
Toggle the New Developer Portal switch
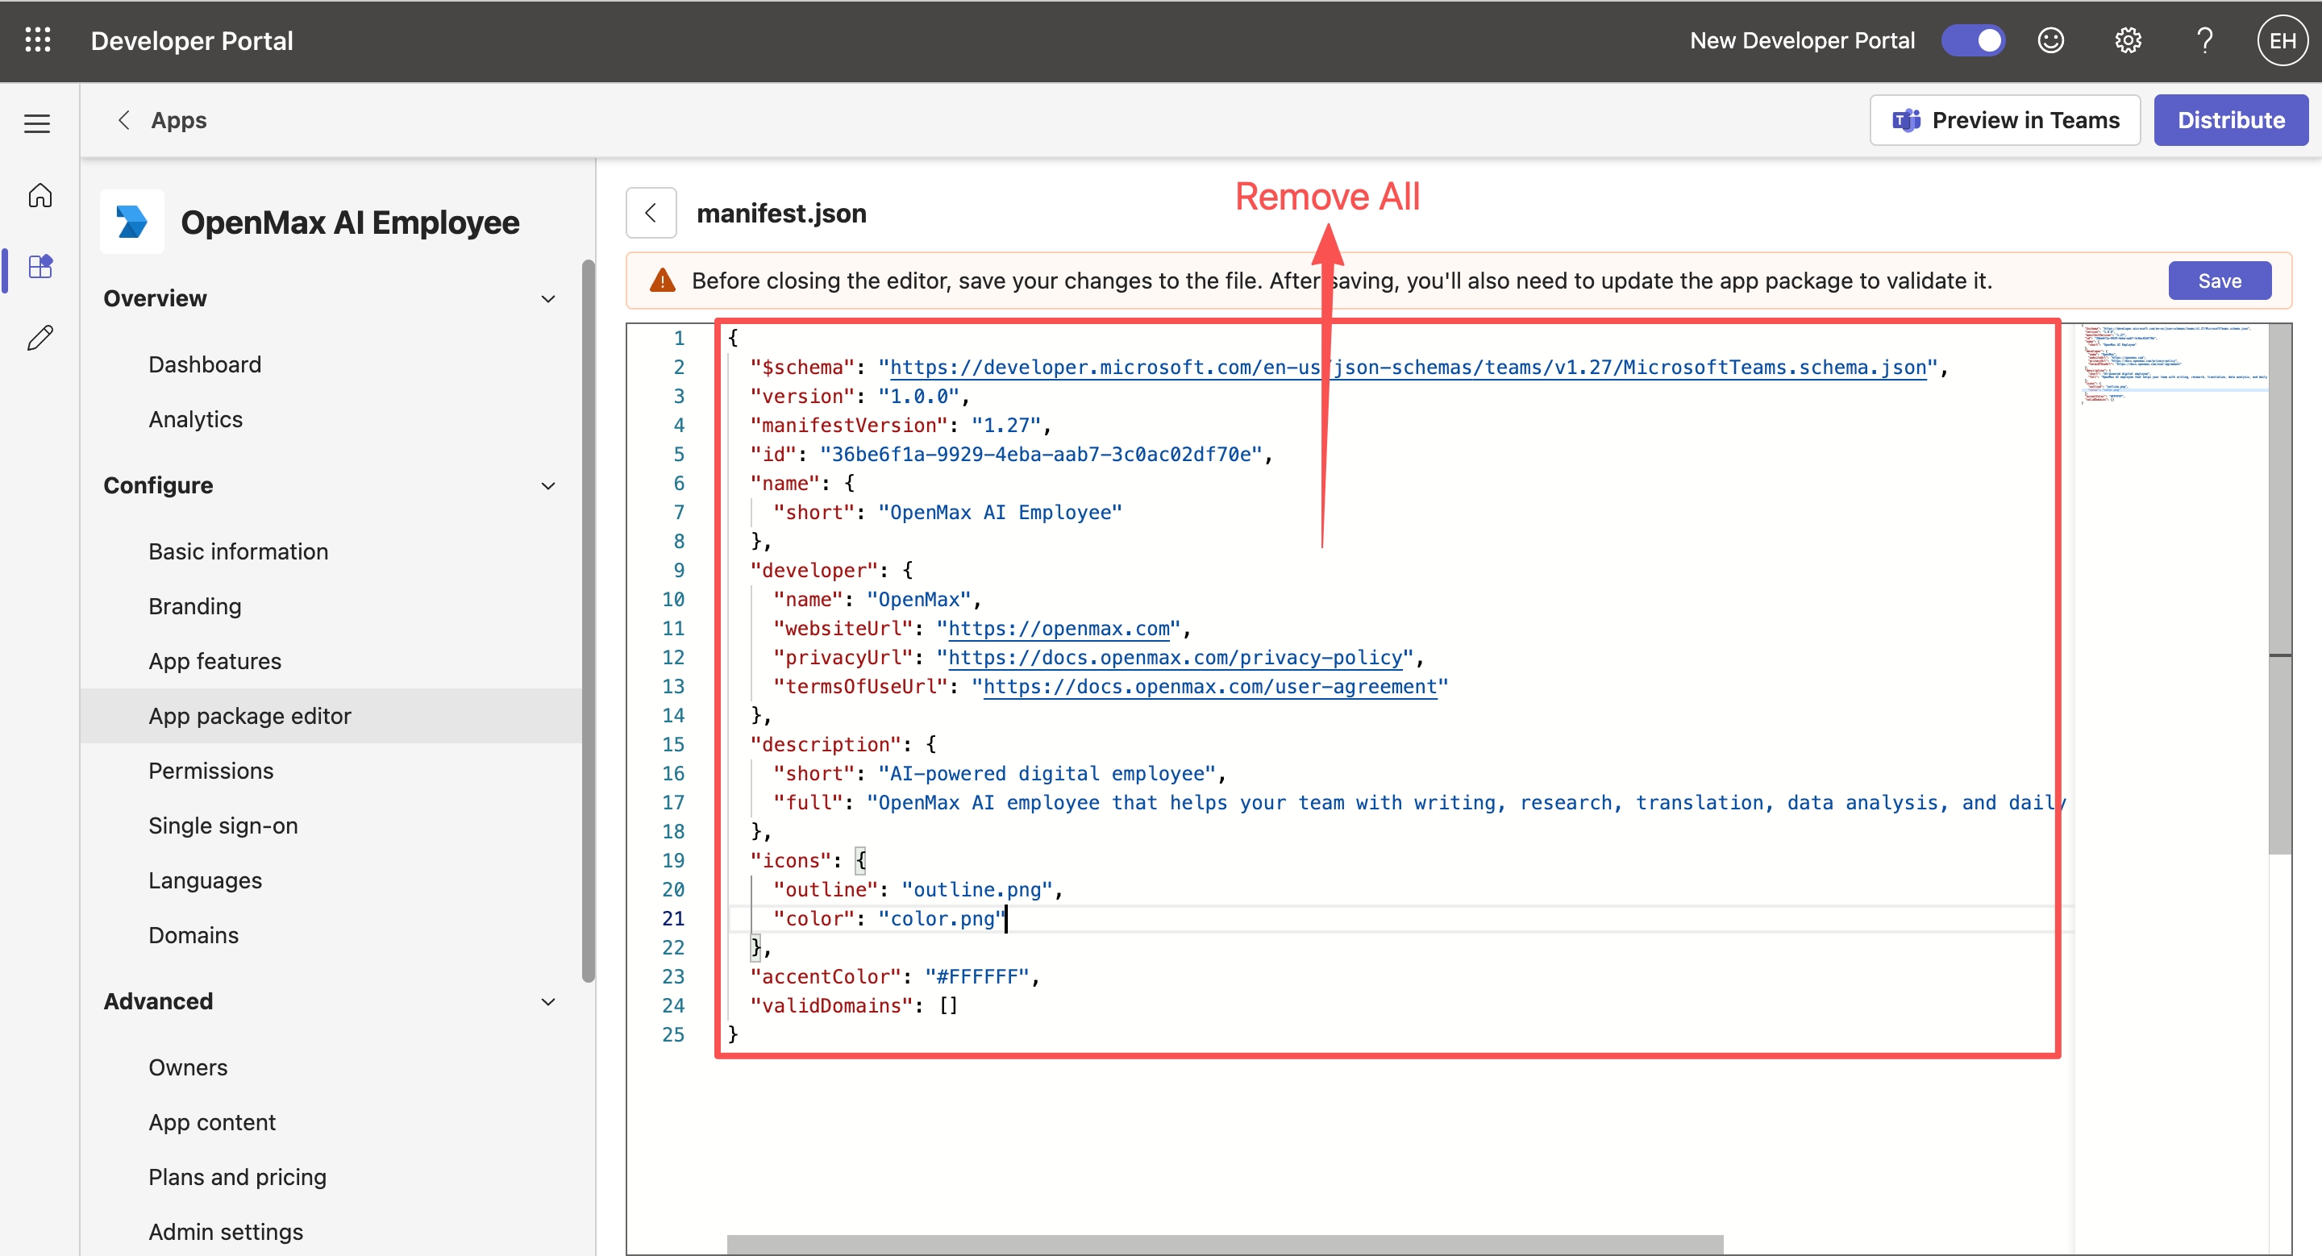(1972, 40)
